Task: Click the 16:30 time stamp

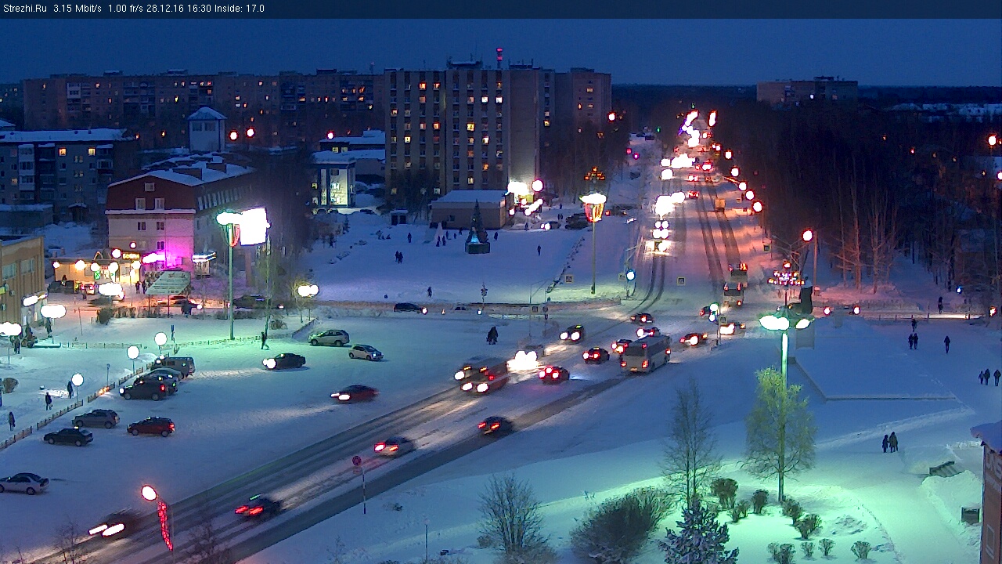Action: point(198,9)
